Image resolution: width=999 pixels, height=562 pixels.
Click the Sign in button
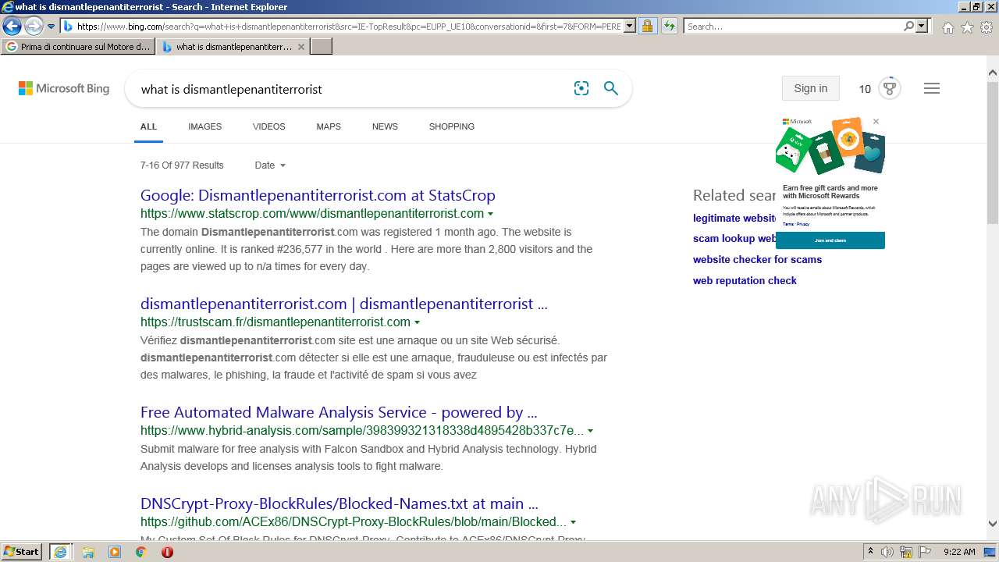810,88
